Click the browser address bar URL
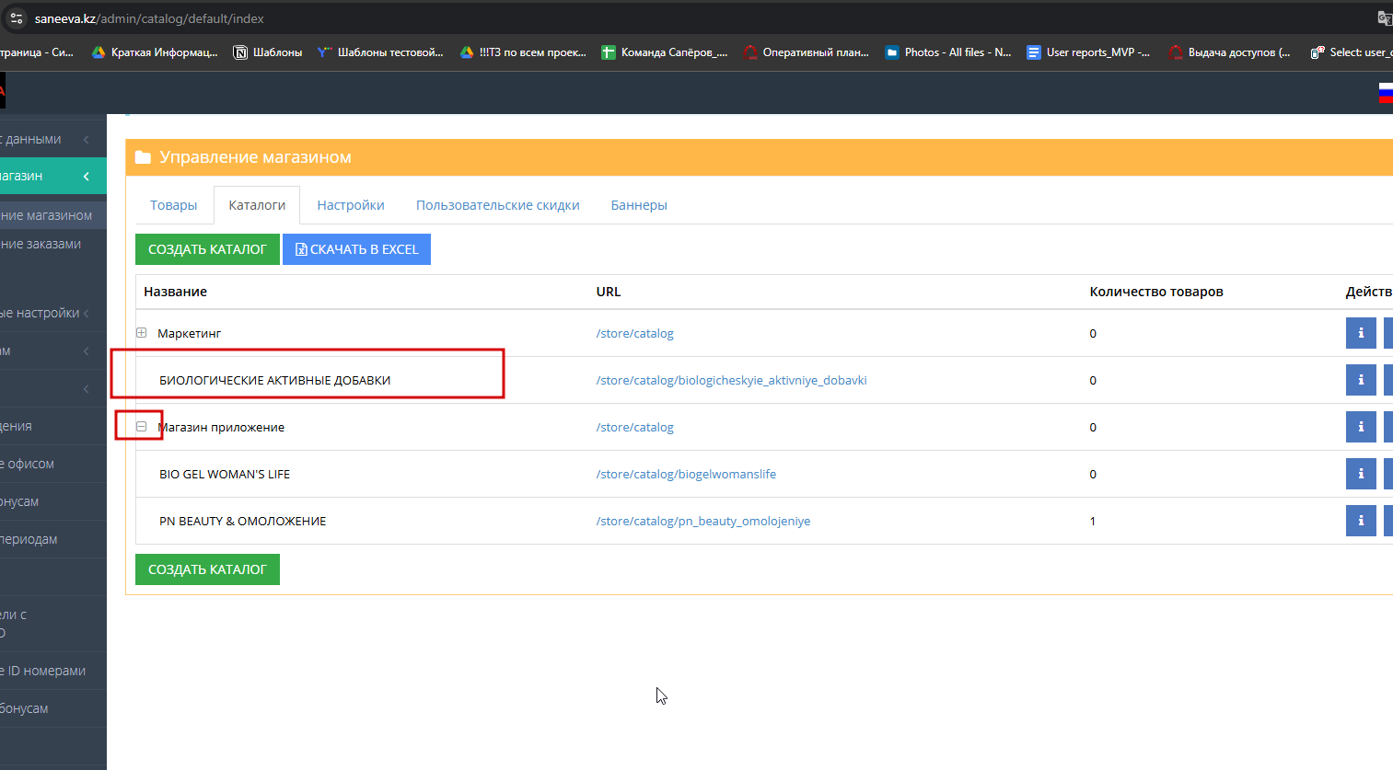The width and height of the screenshot is (1393, 770). [149, 18]
